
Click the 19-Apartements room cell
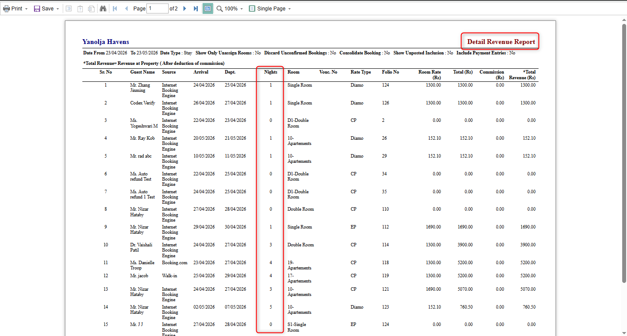[299, 265]
